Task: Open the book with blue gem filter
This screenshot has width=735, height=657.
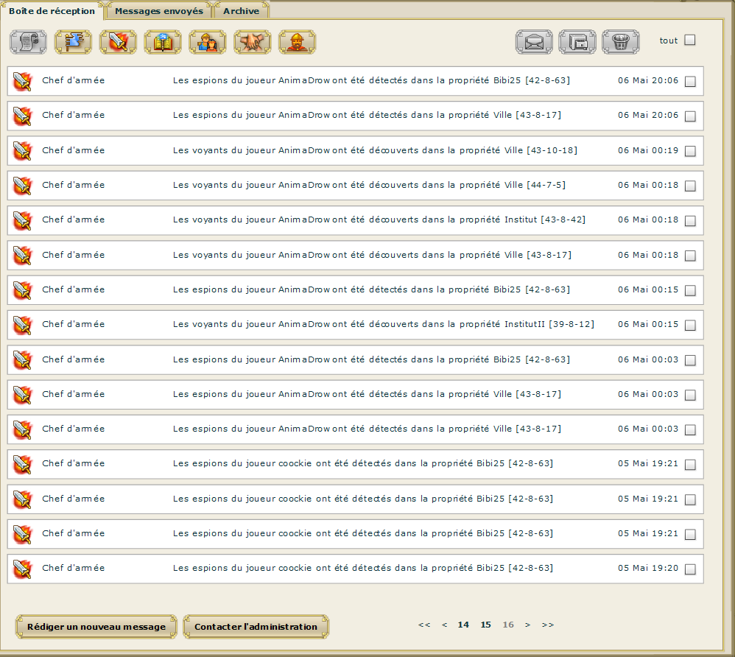Action: [163, 42]
